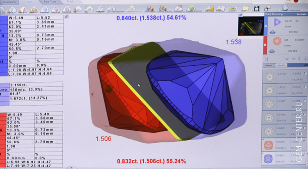Click the Custom Allocation toolbar icon
Image resolution: width=308 pixels, height=169 pixels.
tap(112, 8)
